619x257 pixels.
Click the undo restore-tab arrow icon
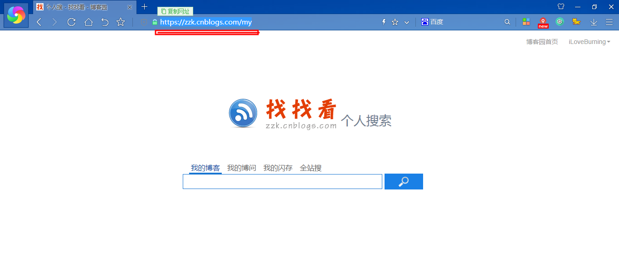(x=105, y=22)
